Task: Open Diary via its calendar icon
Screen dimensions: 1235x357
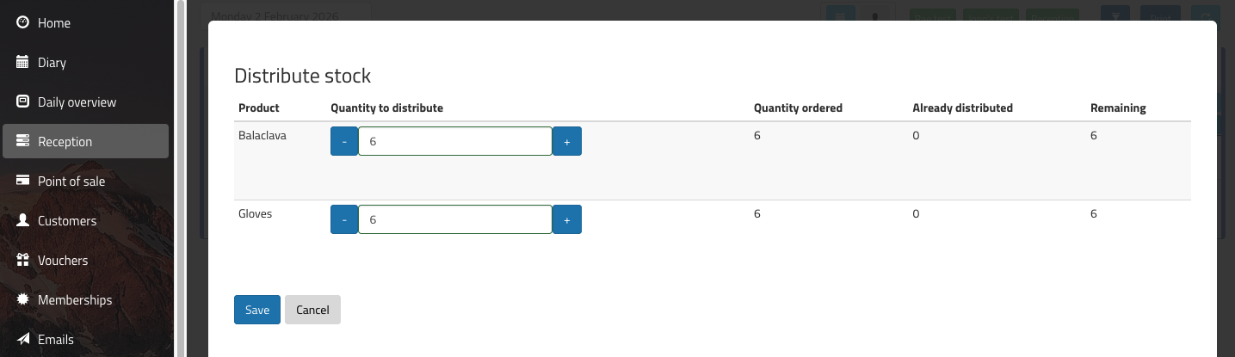Action: 23,62
